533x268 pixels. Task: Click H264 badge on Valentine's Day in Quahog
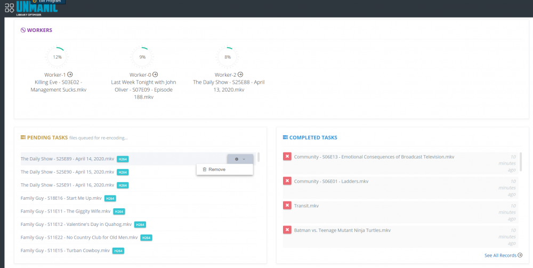pos(140,224)
